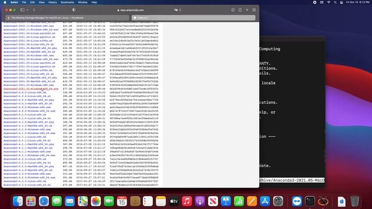Click the screen recording status icon in menu bar
Image resolution: width=372 pixels, height=209 pixels.
pyautogui.click(x=314, y=2)
